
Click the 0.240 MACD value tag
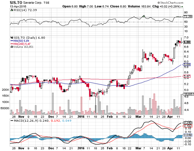(x=188, y=123)
